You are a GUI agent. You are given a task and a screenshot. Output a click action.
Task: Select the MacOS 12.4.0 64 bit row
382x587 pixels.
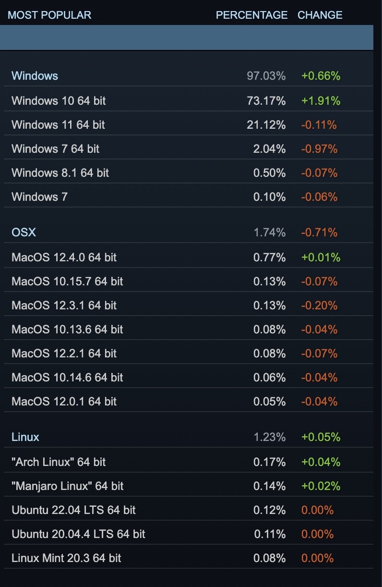click(188, 257)
